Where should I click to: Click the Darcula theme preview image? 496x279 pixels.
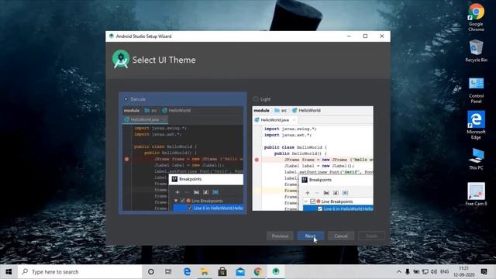coord(183,158)
